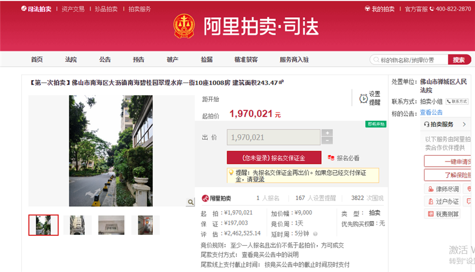
Task: Open 我的拍卖 account link
Action: coord(380,9)
